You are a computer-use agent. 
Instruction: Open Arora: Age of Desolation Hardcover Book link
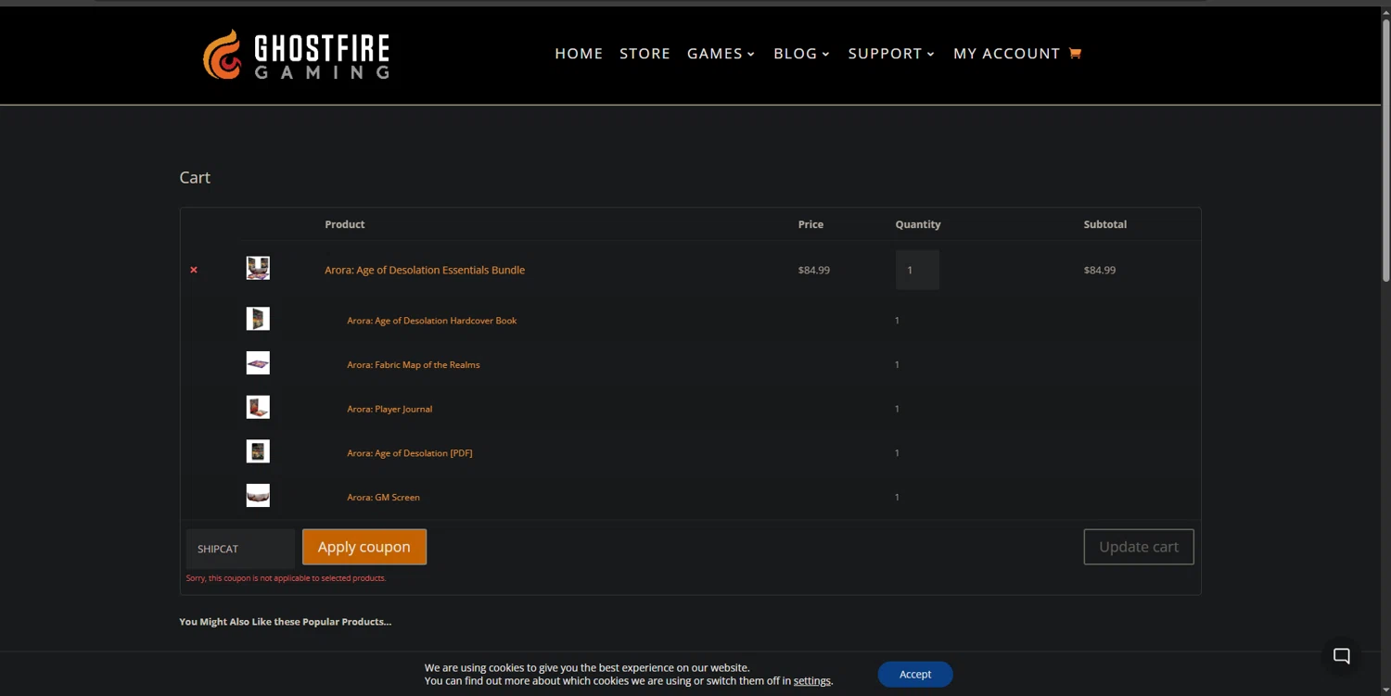[x=431, y=321]
